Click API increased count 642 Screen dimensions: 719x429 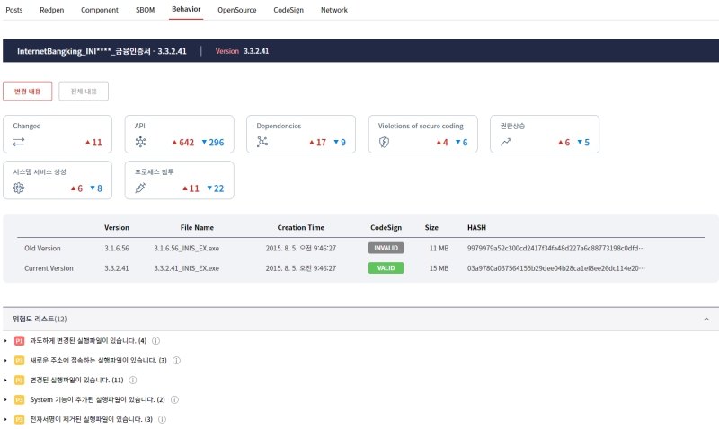(183, 143)
